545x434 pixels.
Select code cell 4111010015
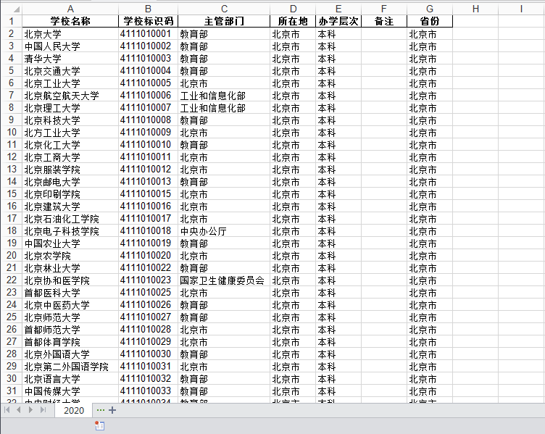pyautogui.click(x=148, y=194)
